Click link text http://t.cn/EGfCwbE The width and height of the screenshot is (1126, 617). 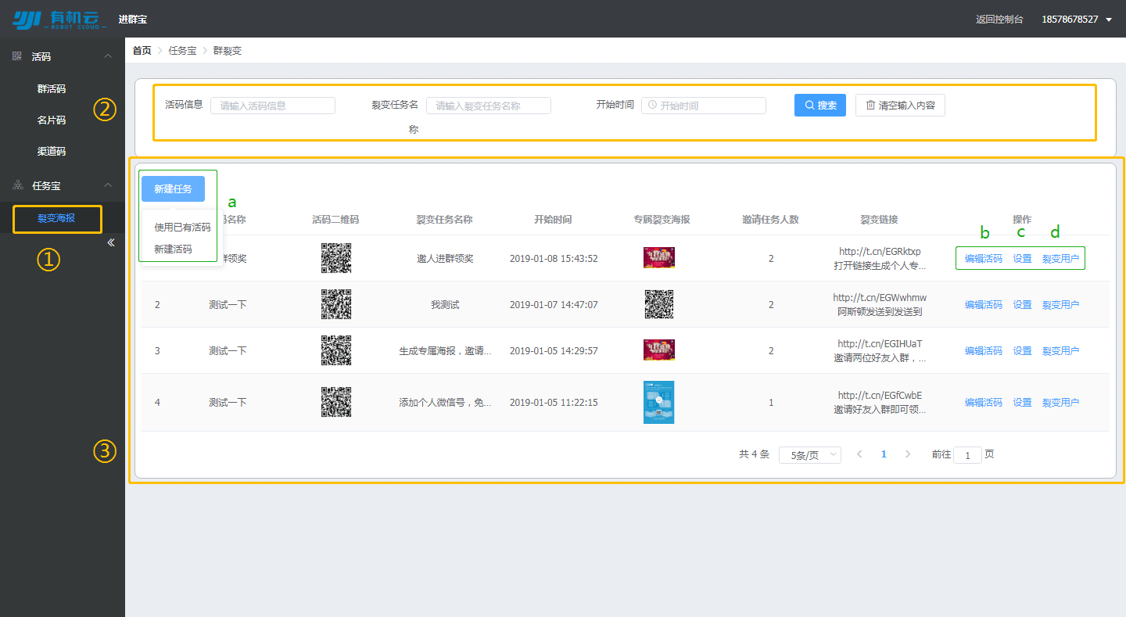[x=880, y=396]
